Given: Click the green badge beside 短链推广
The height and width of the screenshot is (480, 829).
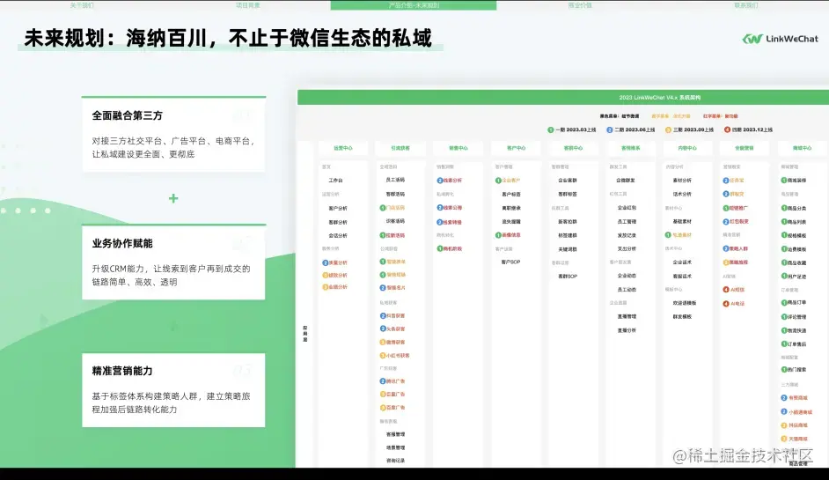Looking at the screenshot, I should pos(726,208).
